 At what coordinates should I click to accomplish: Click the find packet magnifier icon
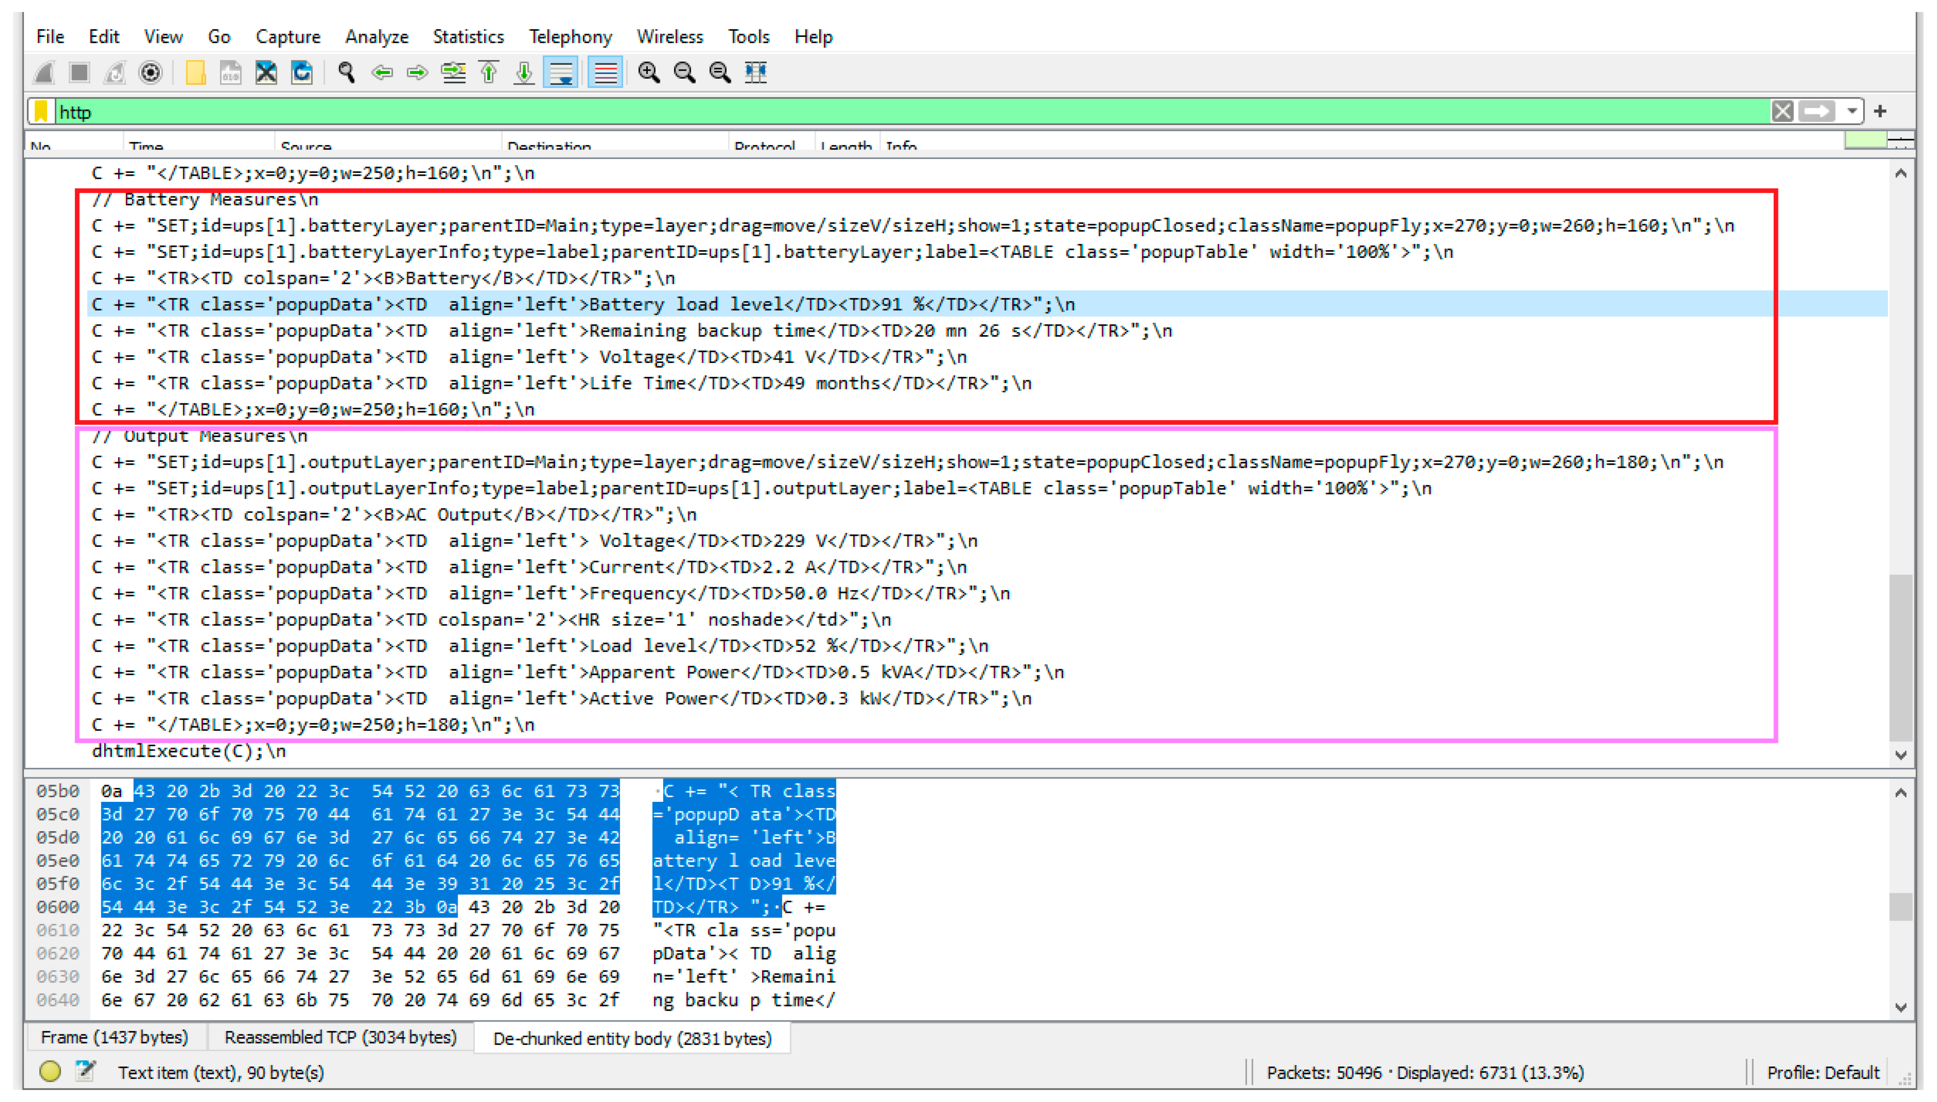point(347,73)
